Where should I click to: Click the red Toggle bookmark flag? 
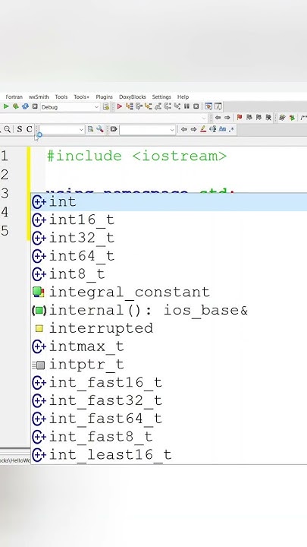[240, 118]
